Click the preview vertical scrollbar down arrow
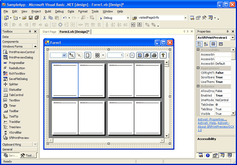This screenshot has width=237, height=165. [167, 135]
